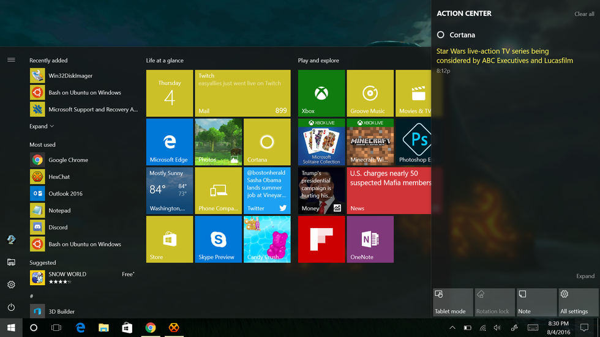
Task: Open Flipboard tile
Action: pyautogui.click(x=321, y=239)
